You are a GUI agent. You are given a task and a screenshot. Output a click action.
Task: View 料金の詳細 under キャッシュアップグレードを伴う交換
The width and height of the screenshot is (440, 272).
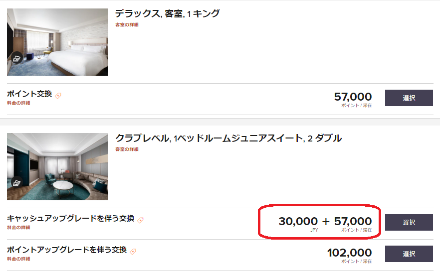[18, 228]
